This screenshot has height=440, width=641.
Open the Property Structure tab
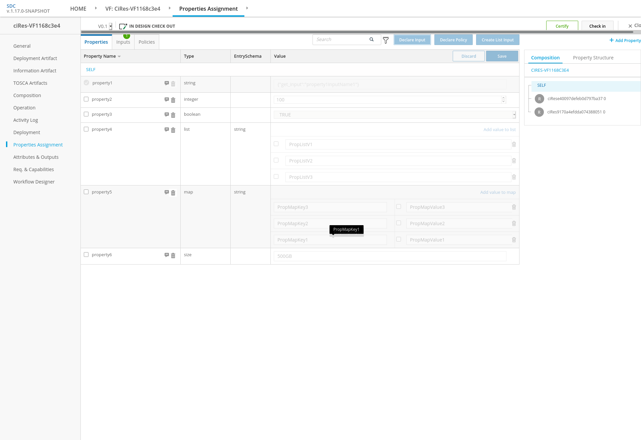593,58
